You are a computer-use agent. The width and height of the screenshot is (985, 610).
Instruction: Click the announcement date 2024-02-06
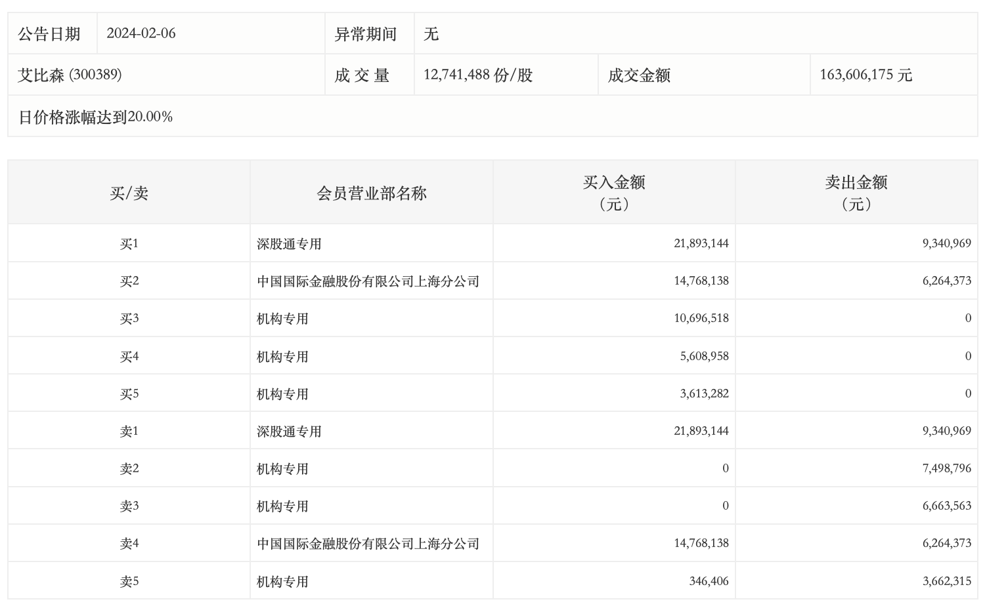(141, 33)
